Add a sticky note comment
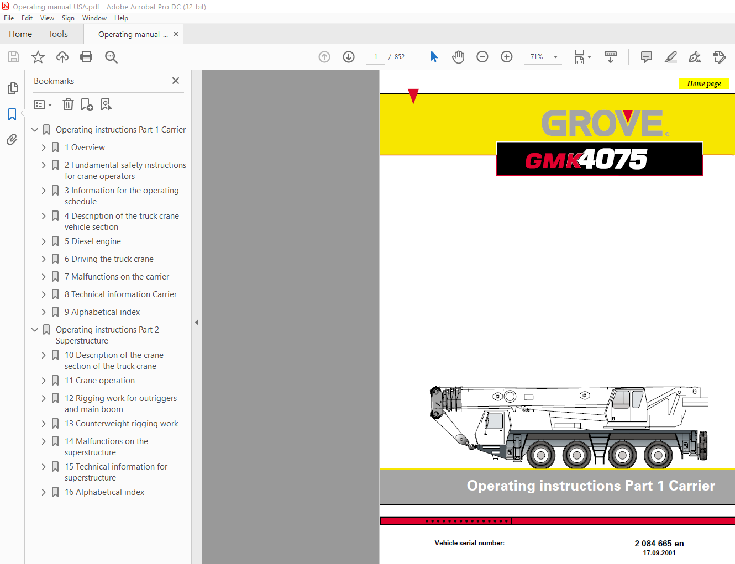Screen dimensions: 735x564 (x=646, y=57)
